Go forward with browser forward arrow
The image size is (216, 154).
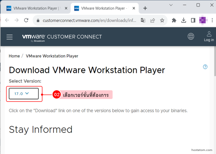pos(17,20)
